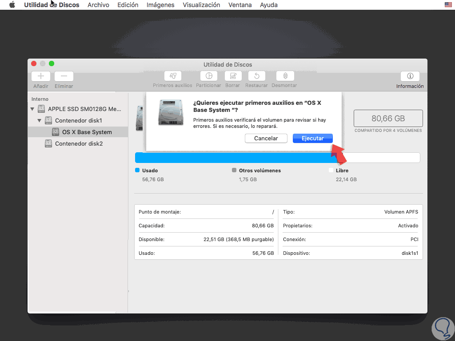Click the Conexión PCI value
The height and width of the screenshot is (341, 455).
point(415,239)
